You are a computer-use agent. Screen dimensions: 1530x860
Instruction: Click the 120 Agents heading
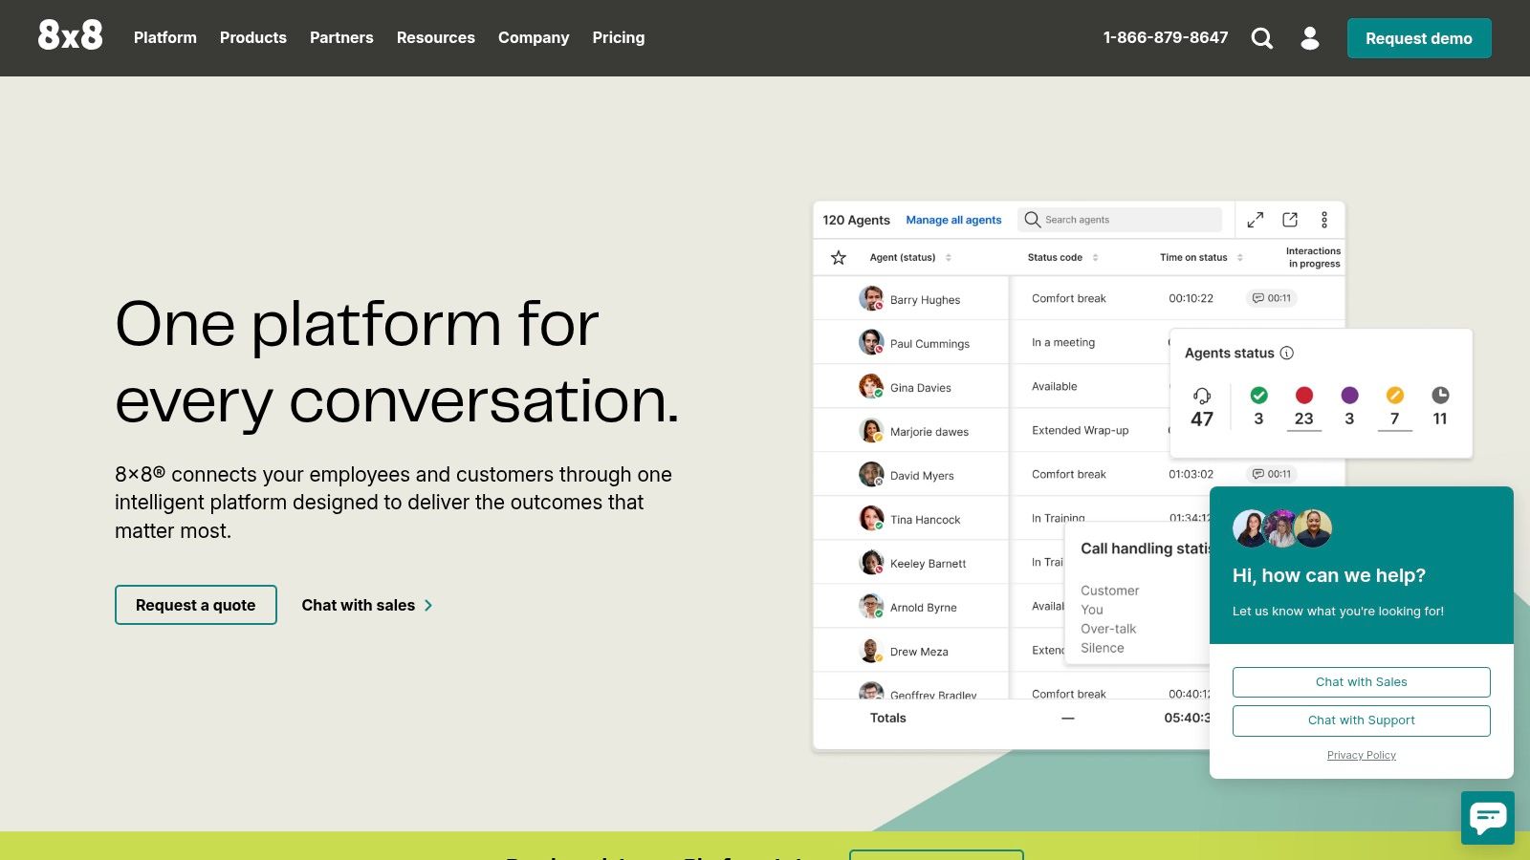tap(856, 220)
